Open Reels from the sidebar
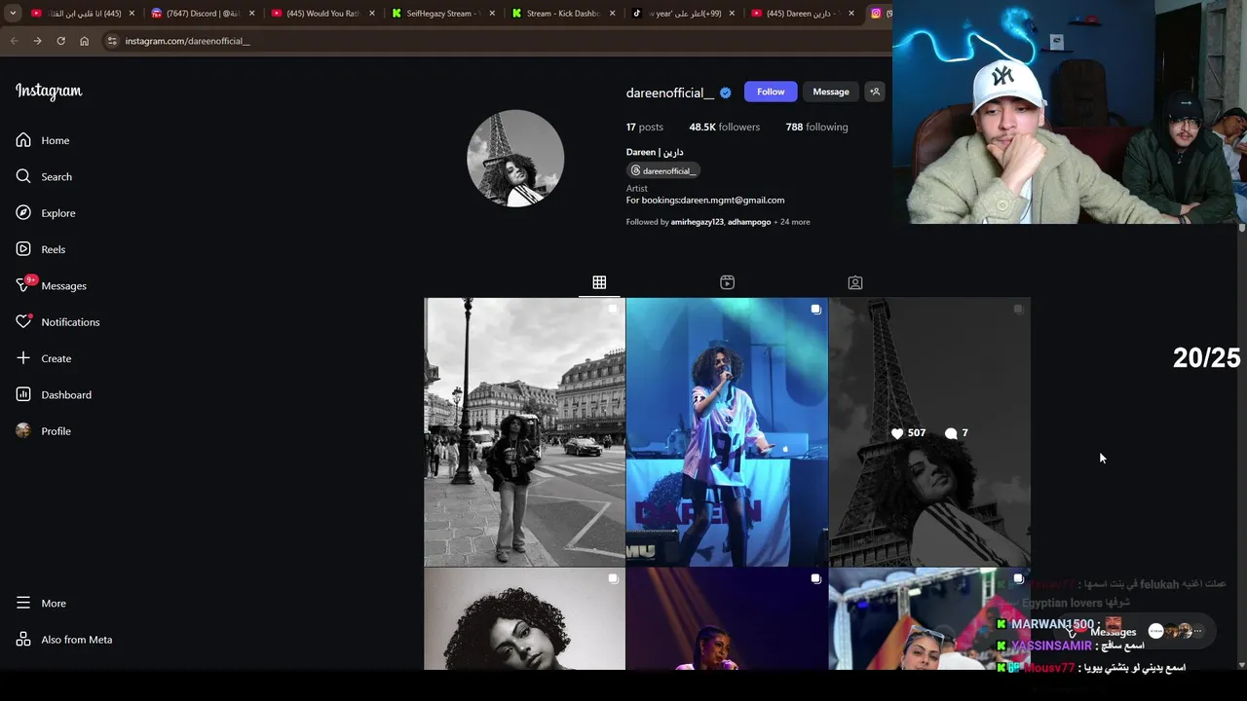Viewport: 1247px width, 701px height. tap(41, 249)
